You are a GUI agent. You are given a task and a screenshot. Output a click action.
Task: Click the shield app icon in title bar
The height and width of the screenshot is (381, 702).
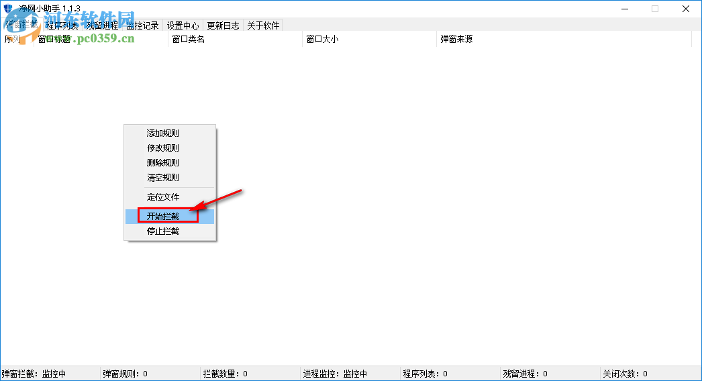(8, 9)
